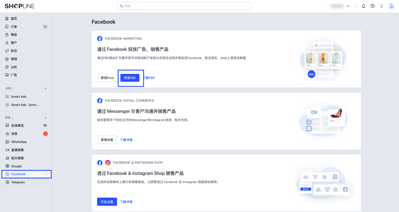399x212 pixels.
Task: Open the help question mark icon
Action: pos(373,6)
